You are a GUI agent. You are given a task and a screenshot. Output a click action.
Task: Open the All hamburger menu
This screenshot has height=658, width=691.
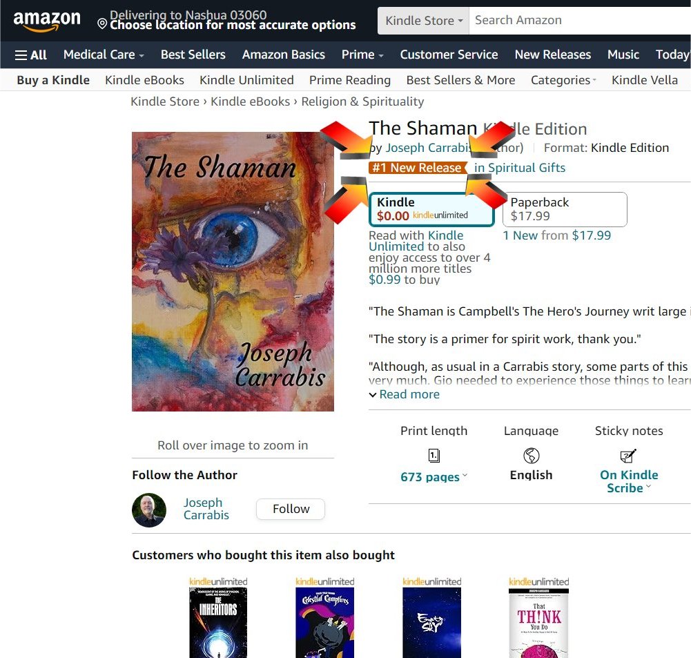[30, 55]
